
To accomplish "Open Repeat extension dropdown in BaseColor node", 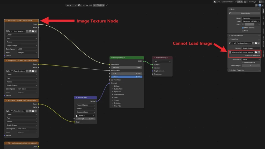I will [x=21, y=42].
